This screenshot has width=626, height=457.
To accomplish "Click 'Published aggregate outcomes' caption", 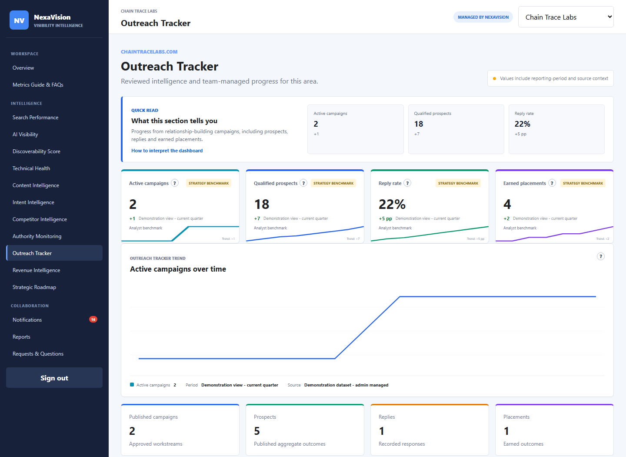I will [x=290, y=444].
